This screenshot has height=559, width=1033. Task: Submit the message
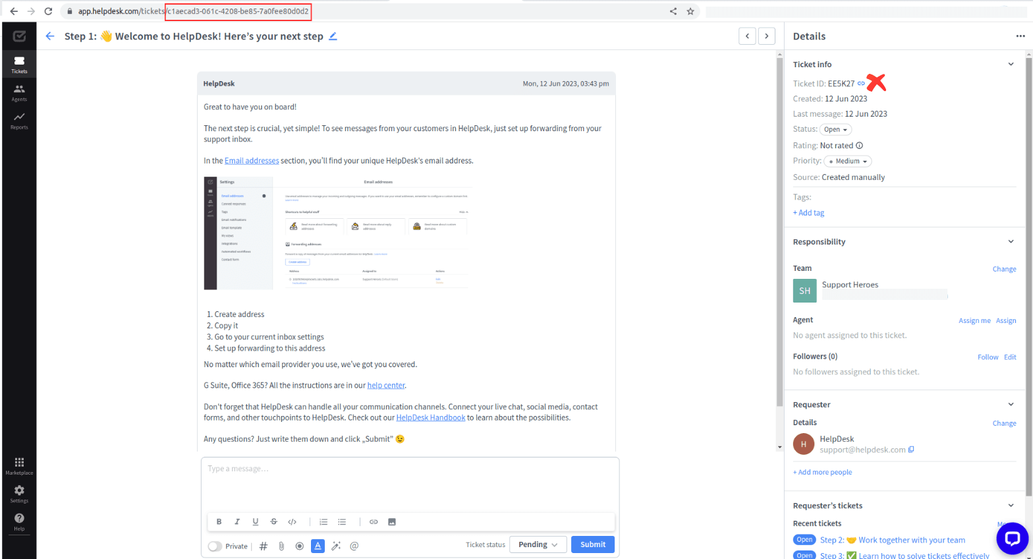click(593, 544)
